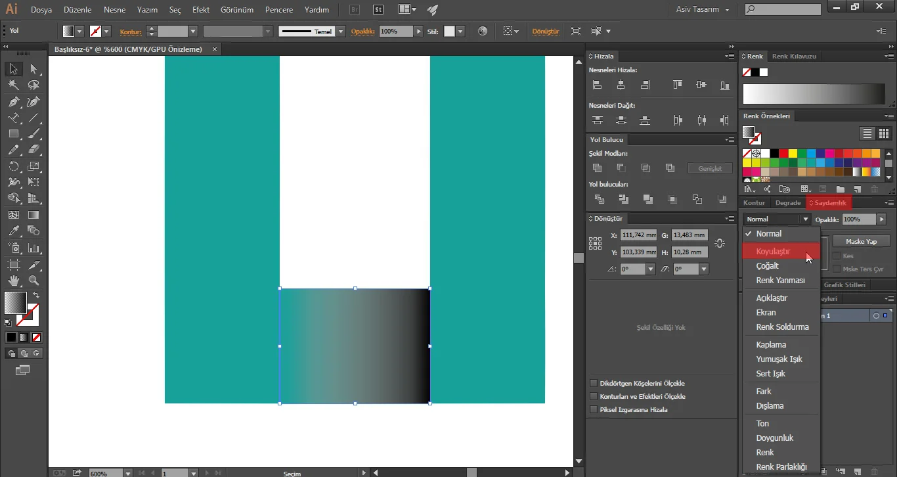897x477 pixels.
Task: Select the Pen tool
Action: (x=13, y=102)
